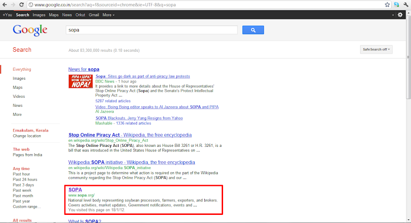Click the PIPA & SOPA NOPA news thumbnail
This screenshot has width=411, height=223.
(81, 81)
